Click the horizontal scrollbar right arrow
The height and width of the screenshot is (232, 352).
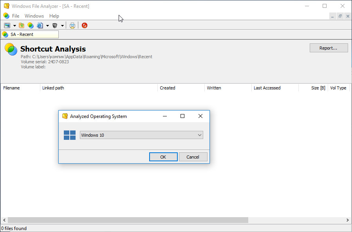click(348, 220)
